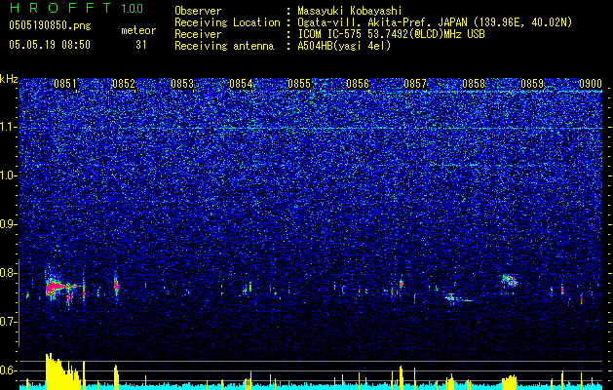
Task: Click the 0857 time marker
Action: pos(415,84)
